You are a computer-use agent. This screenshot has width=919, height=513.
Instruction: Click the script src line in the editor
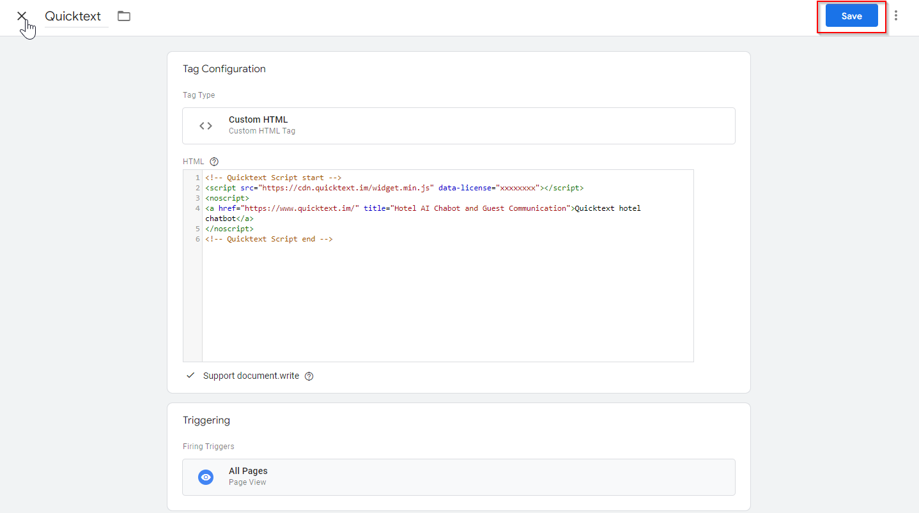pyautogui.click(x=394, y=188)
